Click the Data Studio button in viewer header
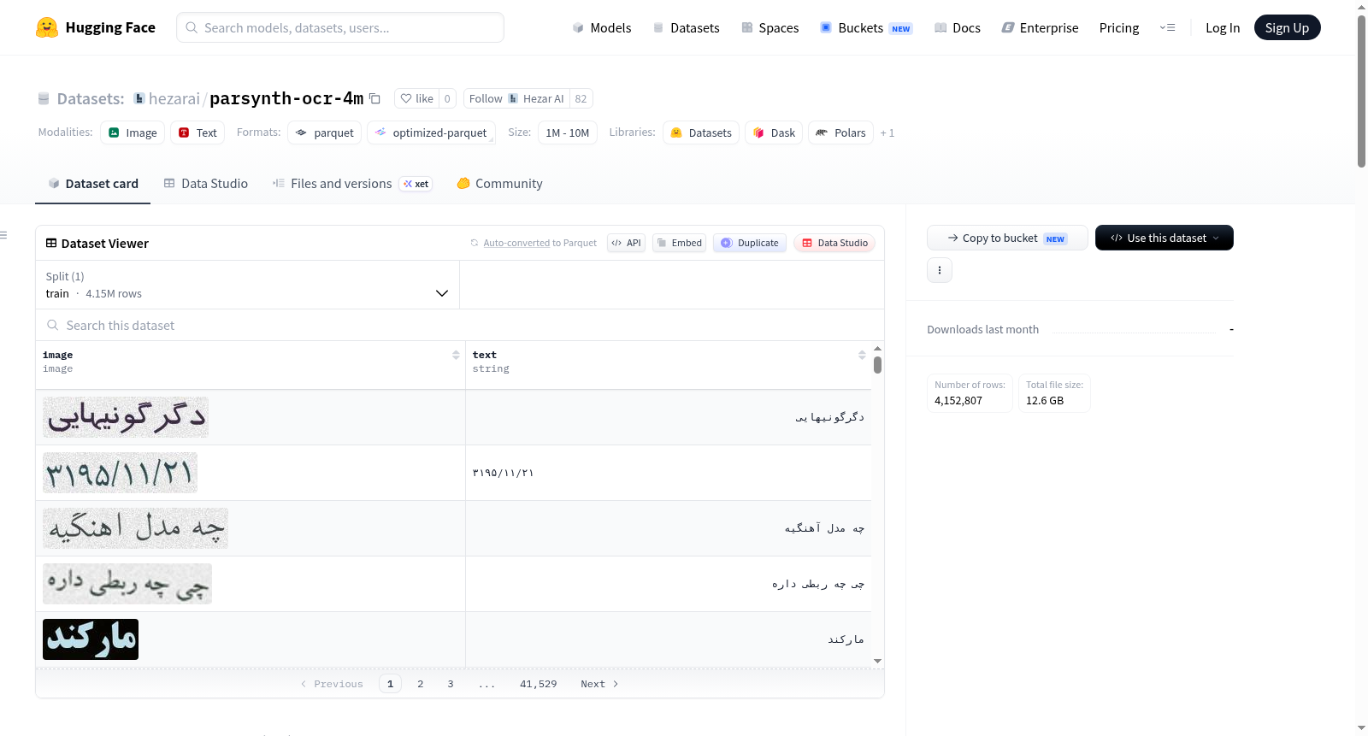The image size is (1368, 736). pos(834,243)
